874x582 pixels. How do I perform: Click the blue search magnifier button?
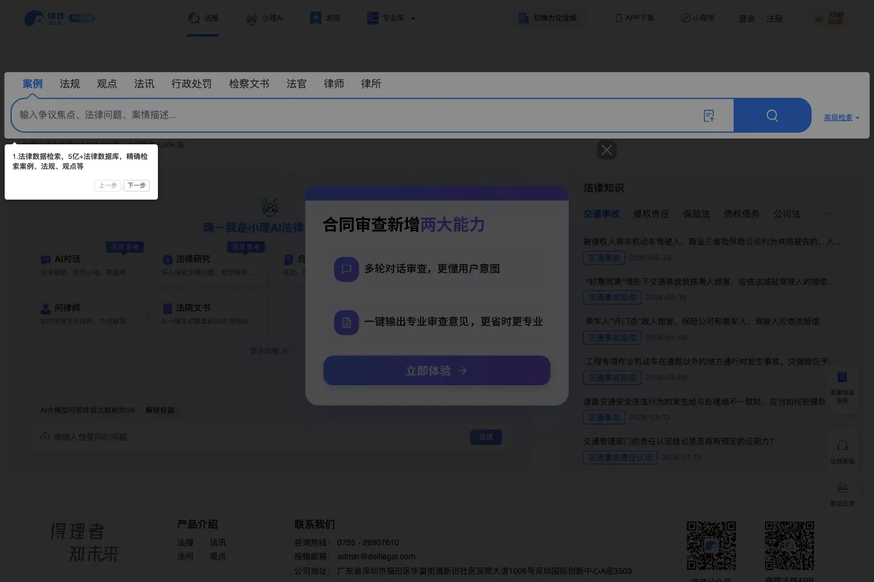(x=772, y=115)
